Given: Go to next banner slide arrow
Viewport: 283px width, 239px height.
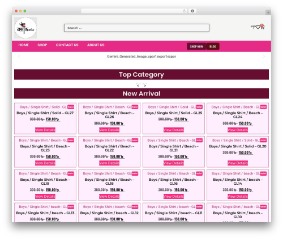Looking at the screenshot, I should [264, 57].
